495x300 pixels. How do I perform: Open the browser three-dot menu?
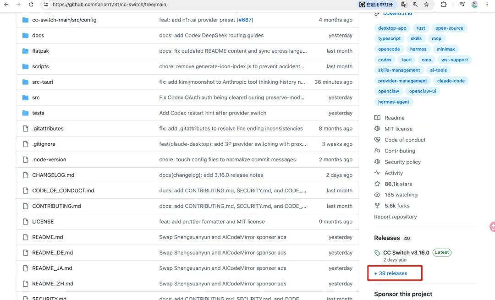coord(487,5)
